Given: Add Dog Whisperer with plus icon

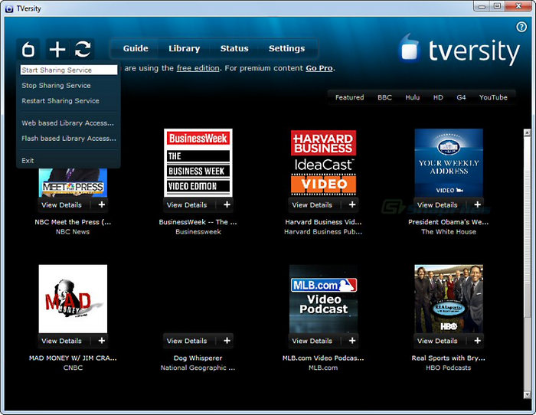Looking at the screenshot, I should [227, 341].
